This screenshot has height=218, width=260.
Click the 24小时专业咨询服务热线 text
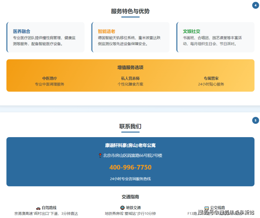click(130, 179)
